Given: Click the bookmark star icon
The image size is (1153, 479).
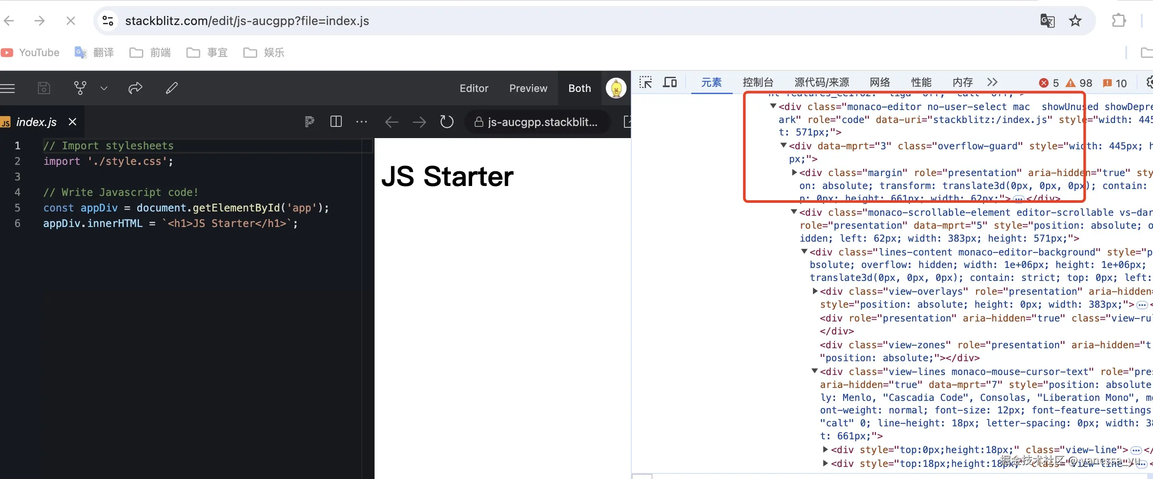Looking at the screenshot, I should tap(1074, 21).
